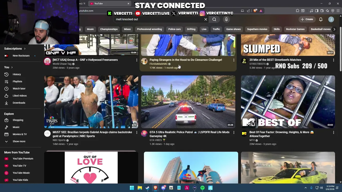Open options menu for Fear Factor video

[333, 133]
